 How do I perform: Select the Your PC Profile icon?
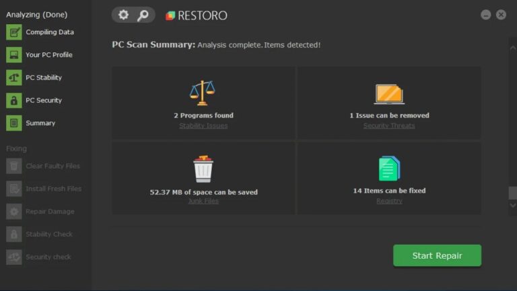click(14, 55)
